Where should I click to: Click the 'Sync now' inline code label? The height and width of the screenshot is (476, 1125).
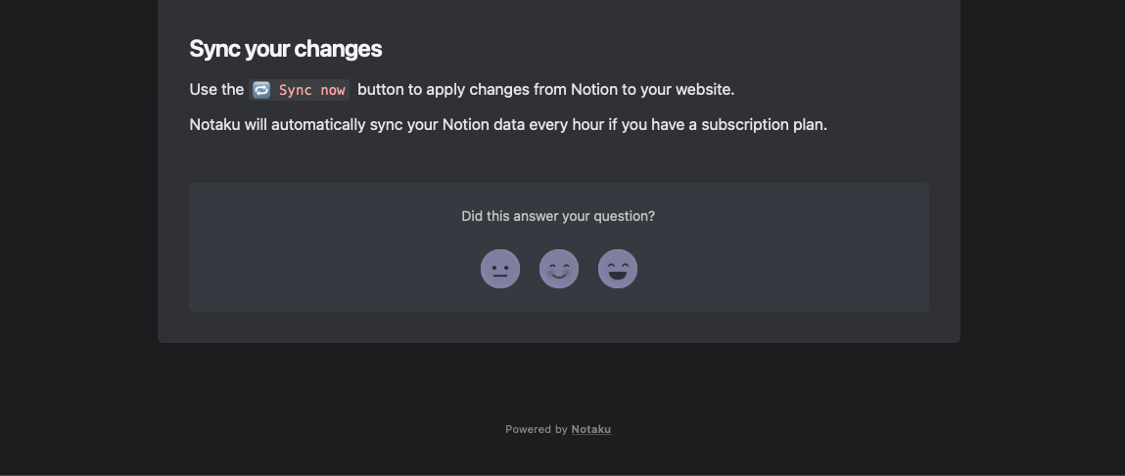coord(312,90)
